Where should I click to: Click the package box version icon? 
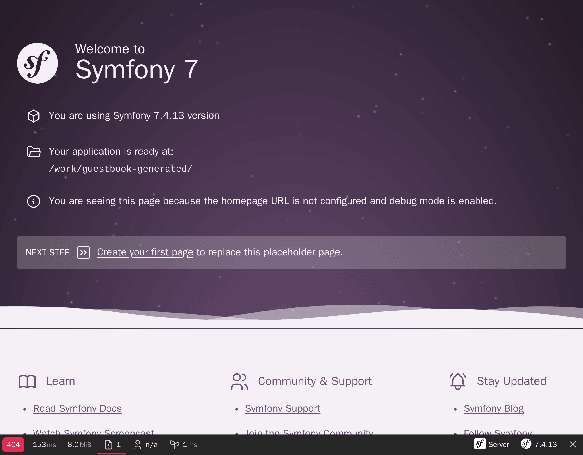pos(34,116)
